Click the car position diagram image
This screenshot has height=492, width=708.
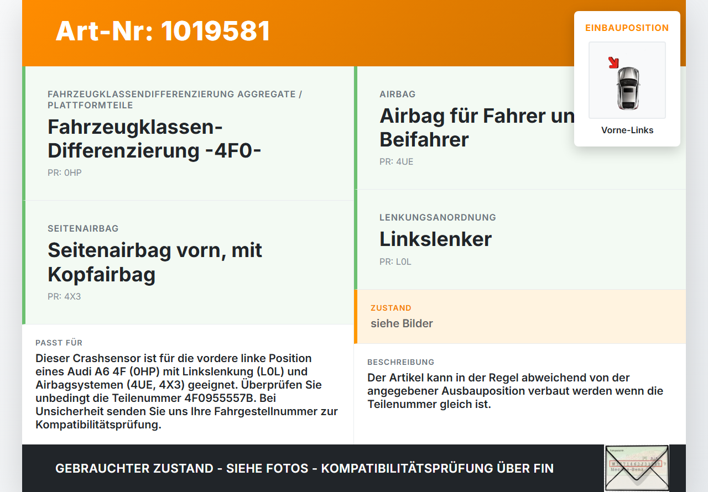(x=627, y=80)
